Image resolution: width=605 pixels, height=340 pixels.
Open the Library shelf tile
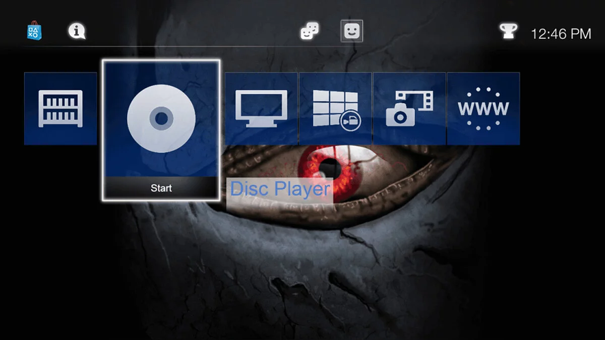(x=60, y=109)
